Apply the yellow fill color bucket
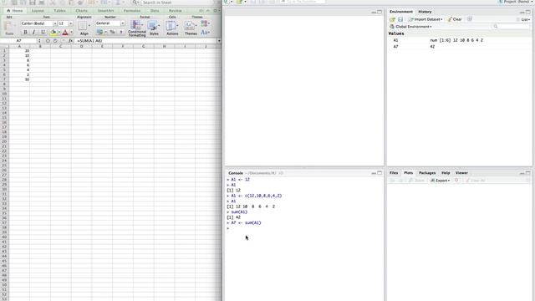 point(53,32)
